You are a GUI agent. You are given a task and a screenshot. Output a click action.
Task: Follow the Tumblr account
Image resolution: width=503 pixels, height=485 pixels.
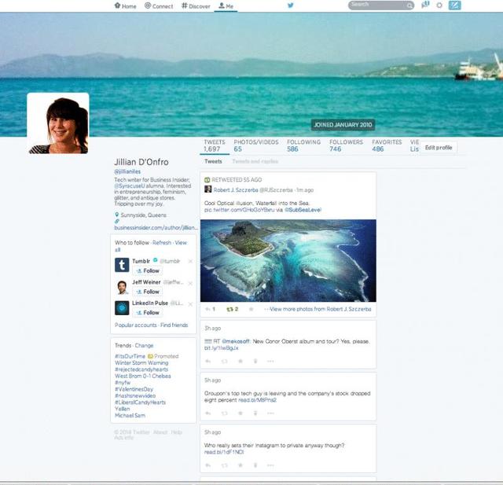[x=148, y=271]
